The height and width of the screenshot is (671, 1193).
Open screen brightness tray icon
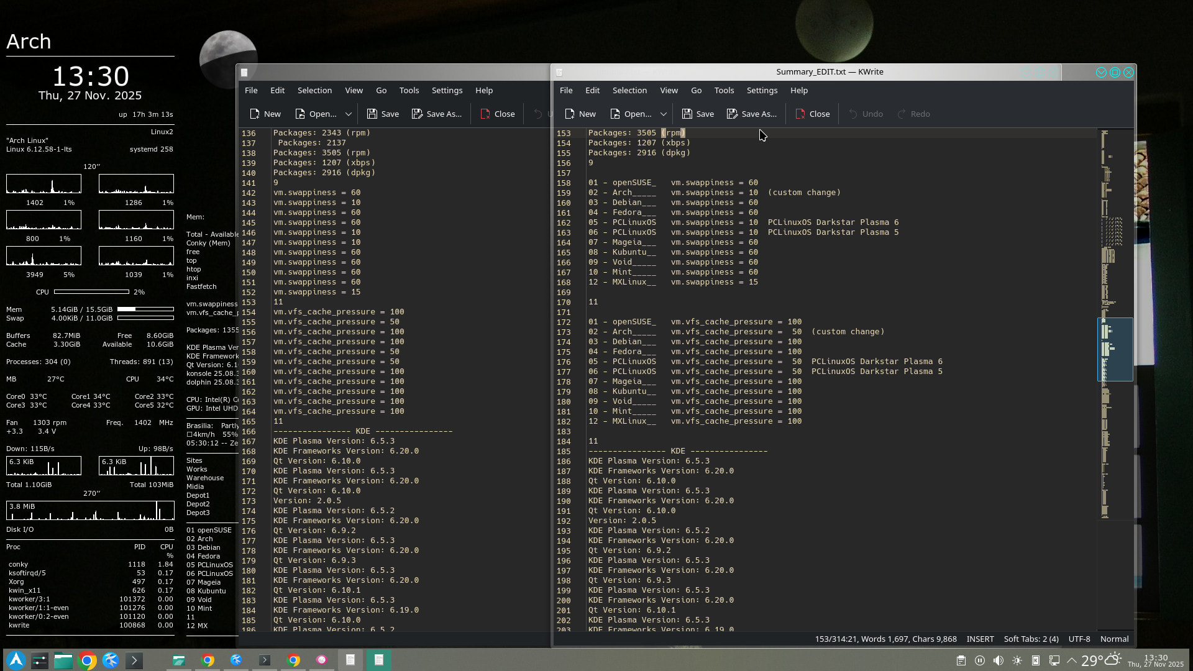1017,660
